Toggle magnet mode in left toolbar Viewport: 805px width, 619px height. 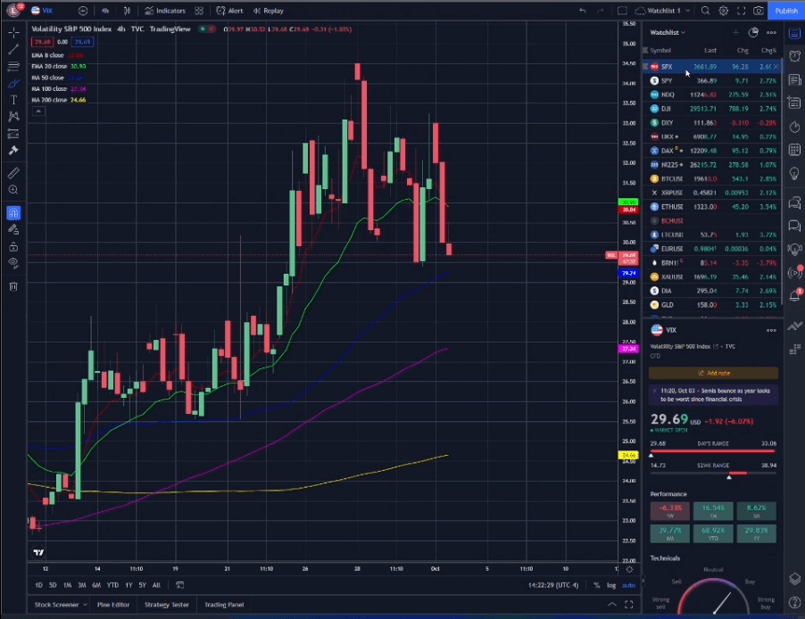point(14,213)
